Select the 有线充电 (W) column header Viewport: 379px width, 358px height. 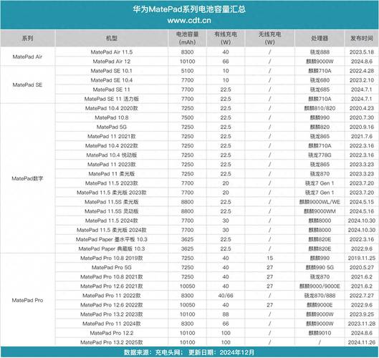(226, 38)
